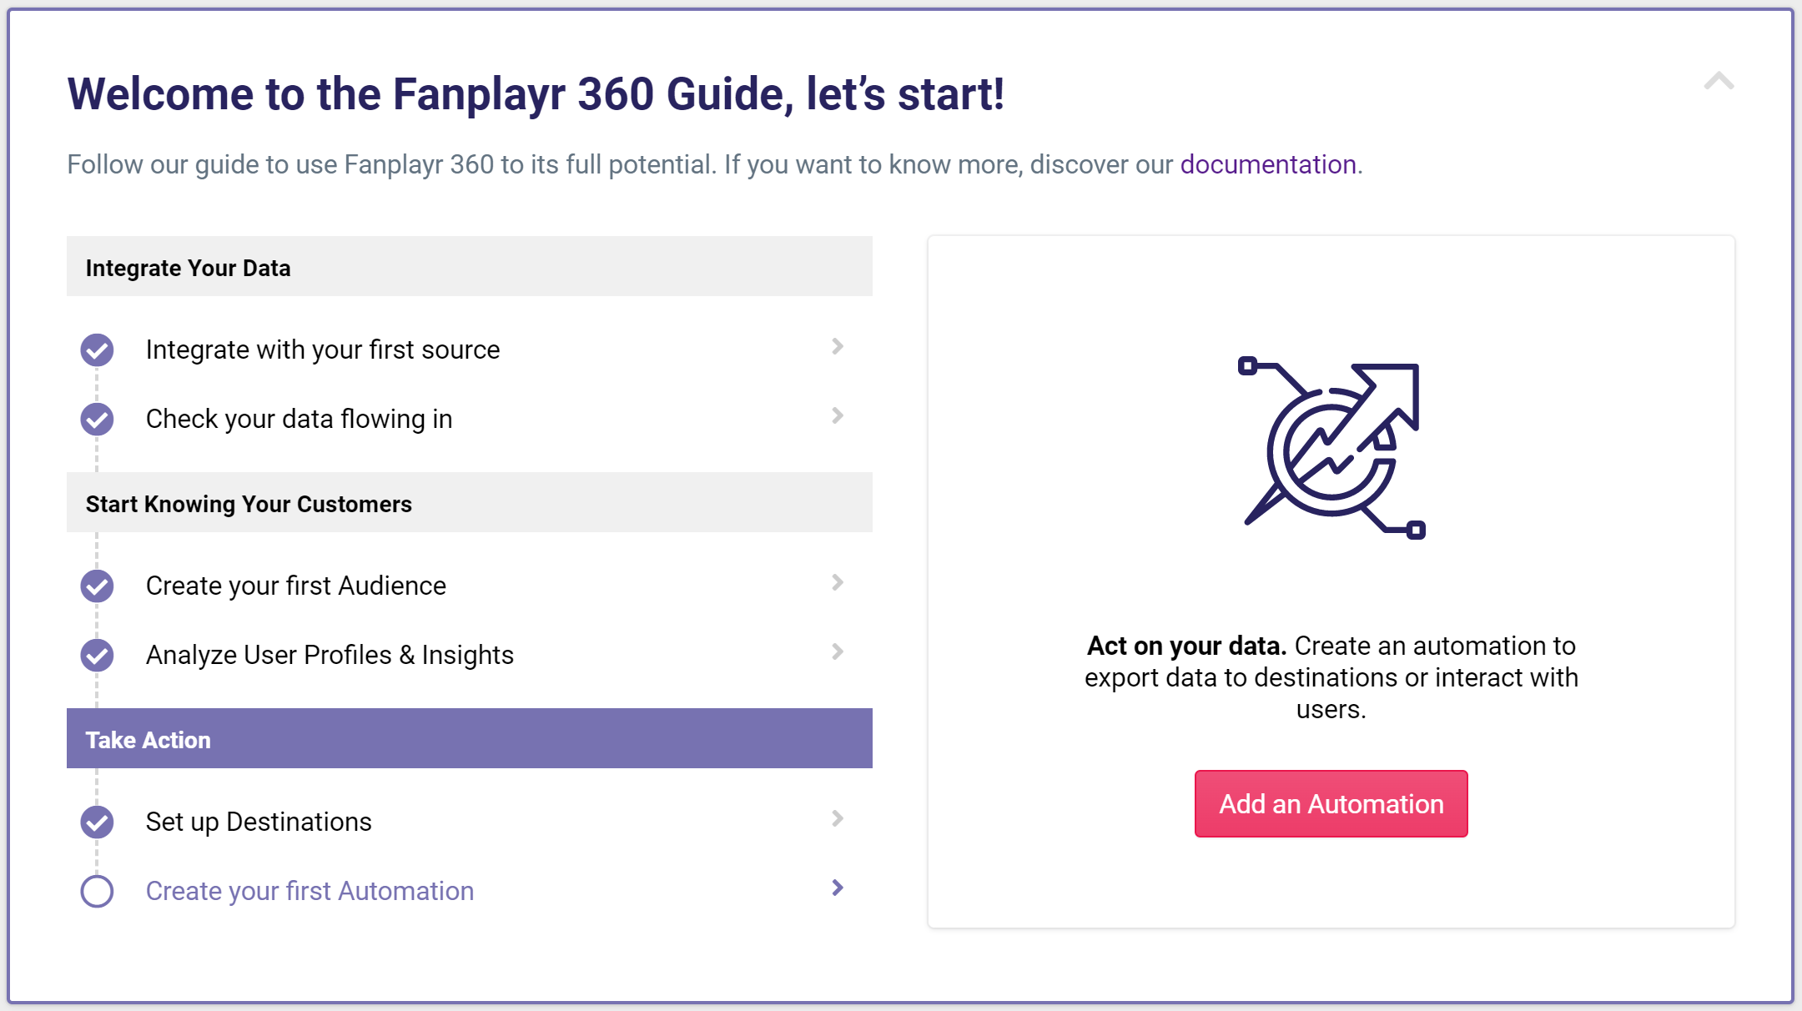Select the Integrate Your Data section header
1802x1011 pixels.
pyautogui.click(x=470, y=266)
